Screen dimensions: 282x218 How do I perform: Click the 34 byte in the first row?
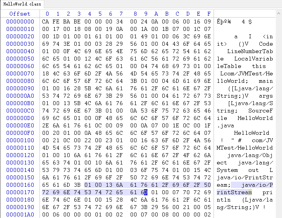click(x=120, y=21)
